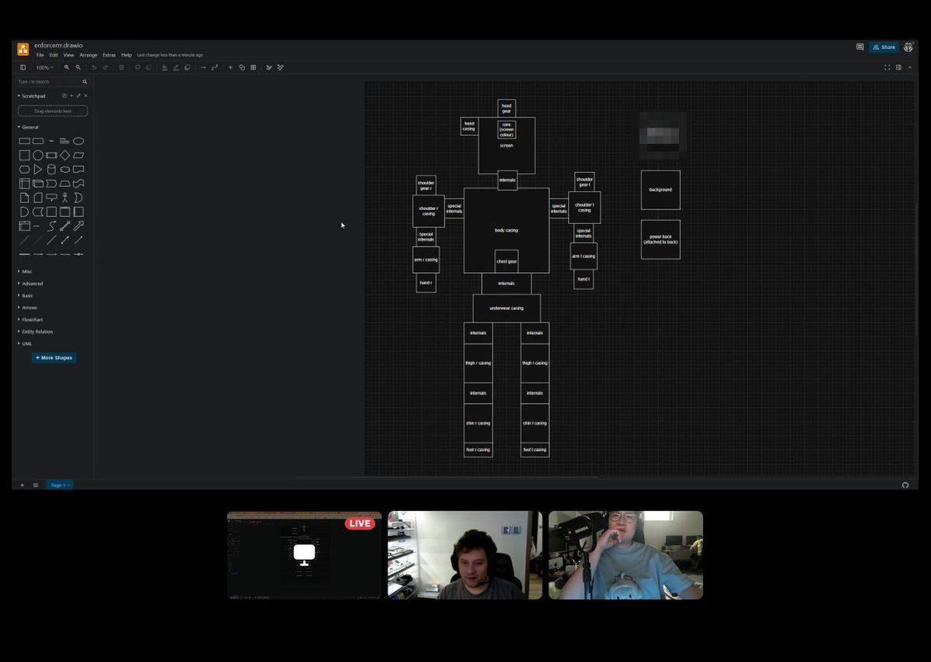The image size is (931, 662).
Task: Toggle the sidebar panel view icon
Action: [x=22, y=67]
